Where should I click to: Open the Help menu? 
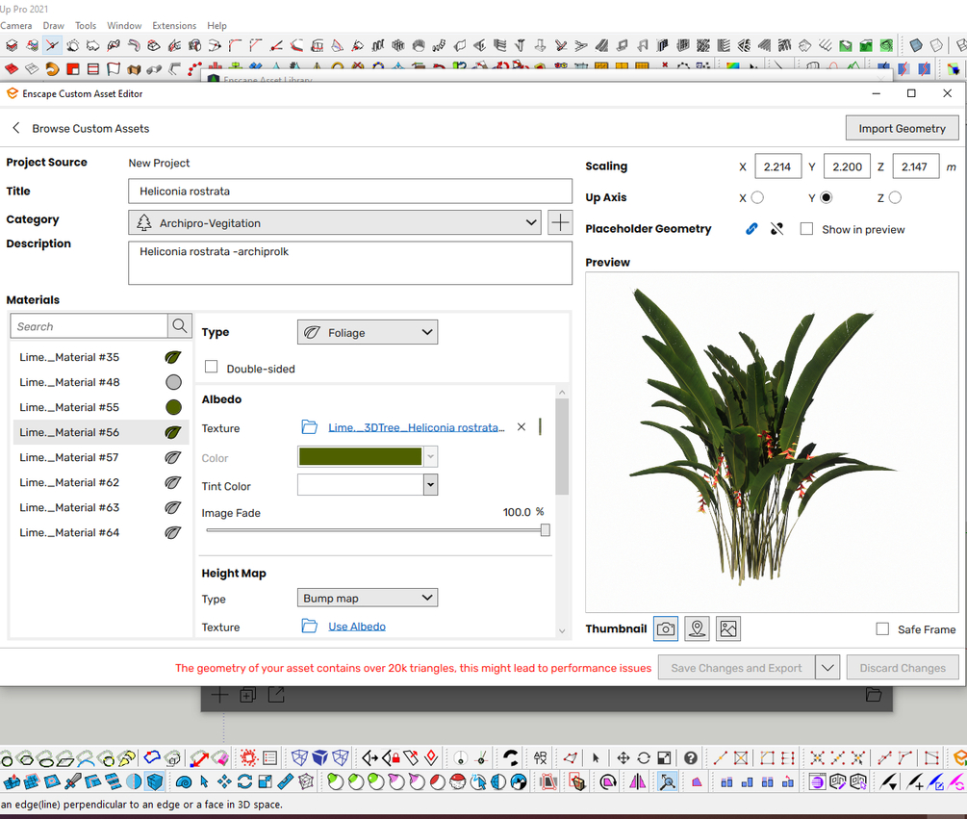coord(217,25)
